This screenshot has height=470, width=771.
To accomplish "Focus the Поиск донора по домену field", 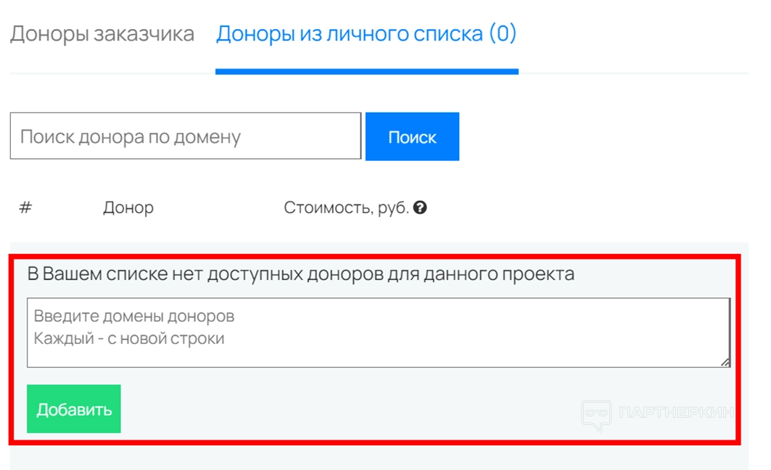I will 185,136.
